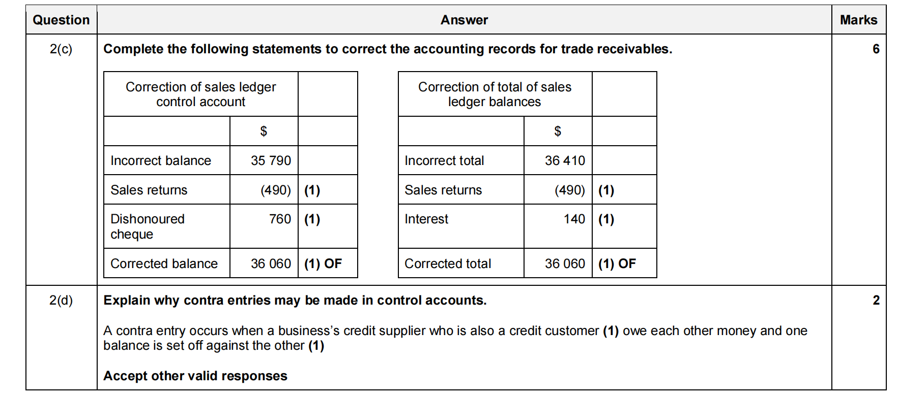Click the incorrect balance value 35 790
898x397 pixels.
[271, 161]
